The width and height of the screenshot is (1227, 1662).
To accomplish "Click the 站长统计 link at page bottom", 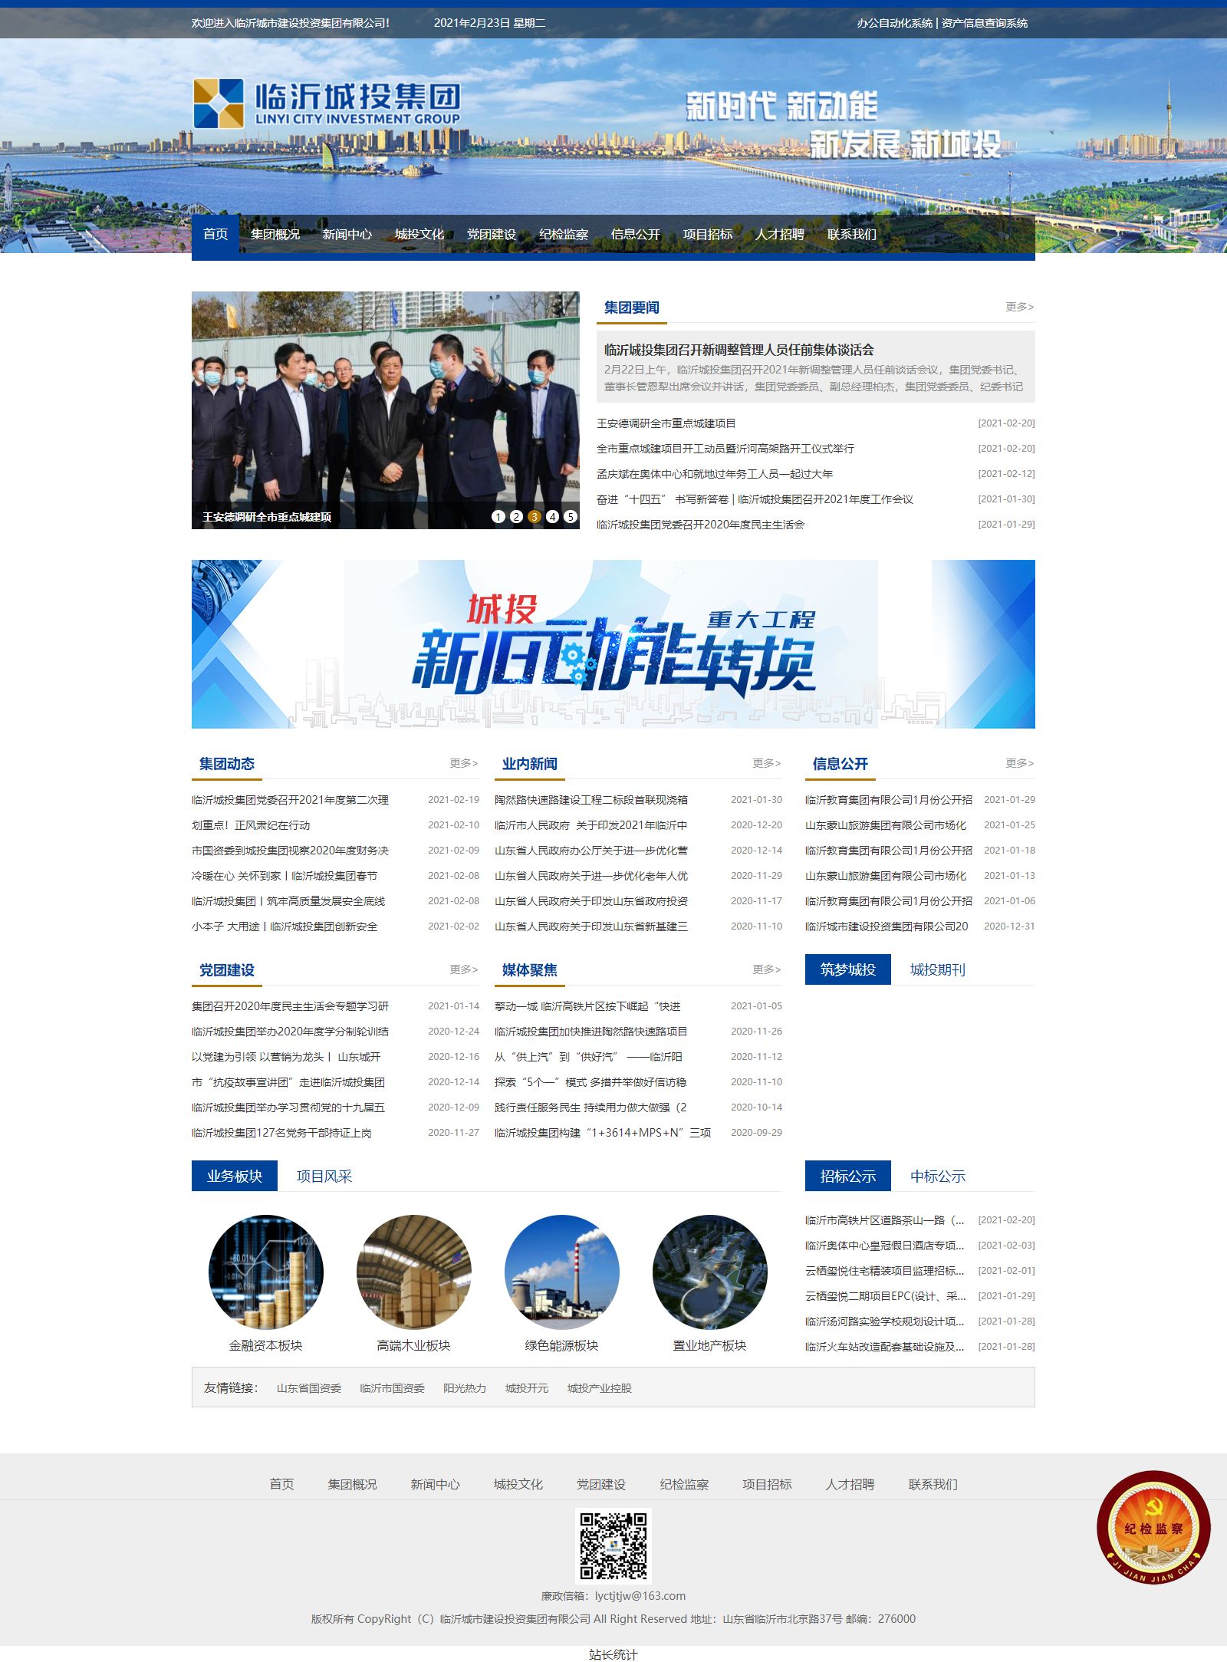I will click(613, 1654).
